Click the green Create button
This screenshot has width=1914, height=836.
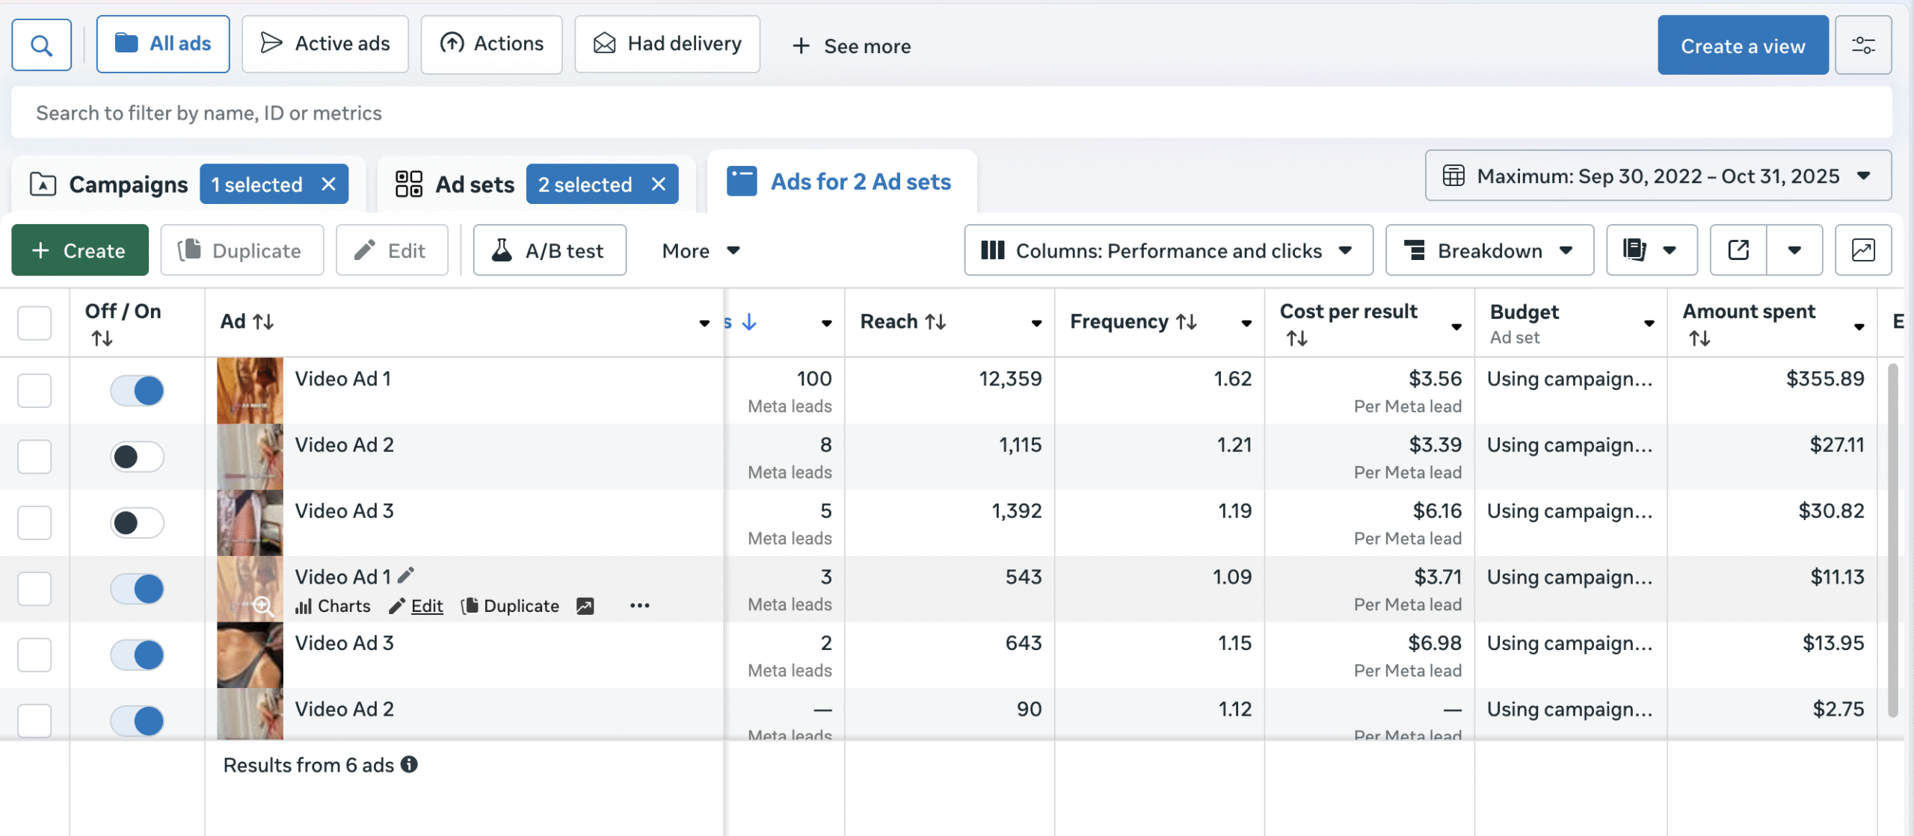(x=79, y=250)
